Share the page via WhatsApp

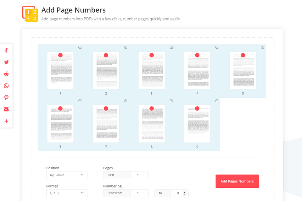[6, 86]
